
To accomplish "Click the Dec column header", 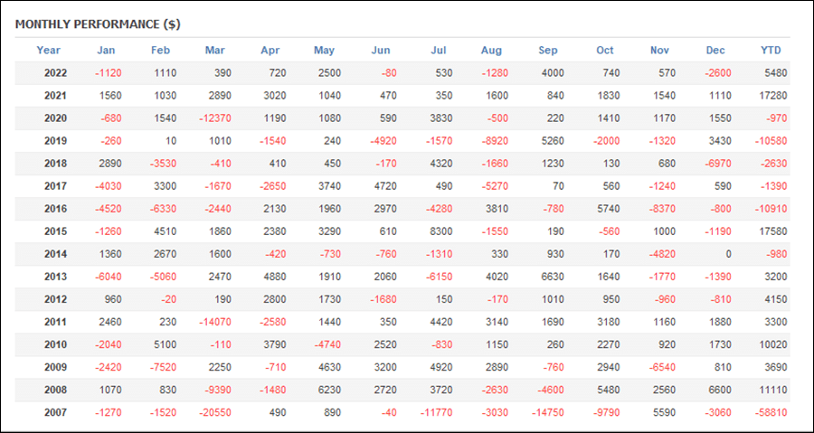I will click(715, 51).
